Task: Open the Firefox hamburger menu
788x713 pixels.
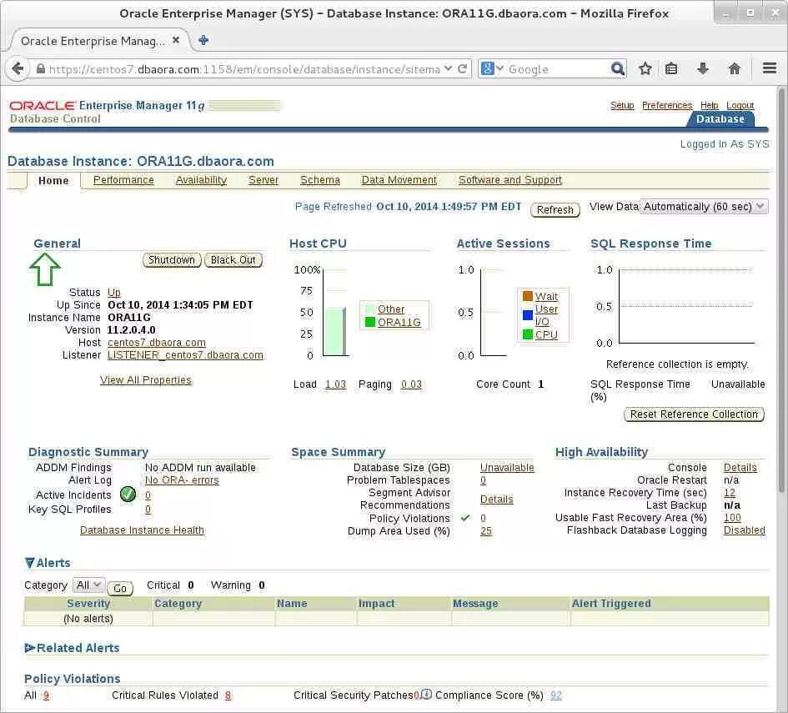Action: [770, 68]
